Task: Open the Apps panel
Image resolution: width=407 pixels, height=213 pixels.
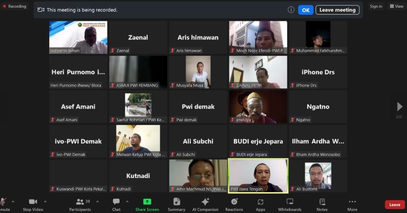Action: 260,204
